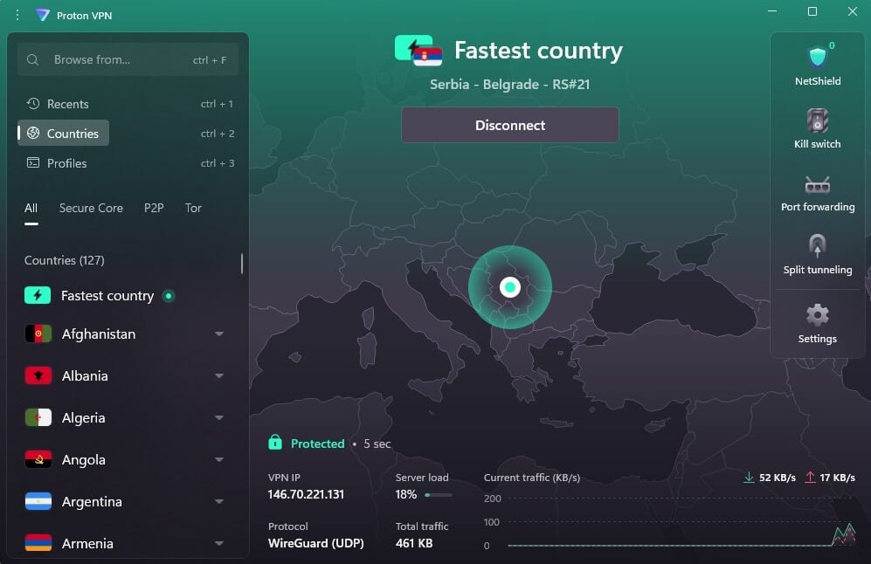Open Recents via the clock icon

coord(35,103)
